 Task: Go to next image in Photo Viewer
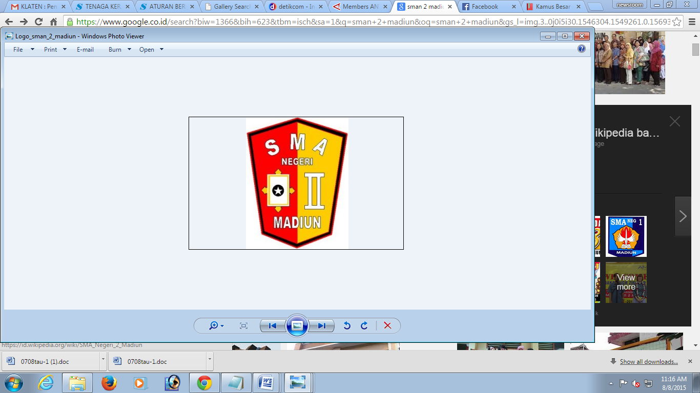322,326
